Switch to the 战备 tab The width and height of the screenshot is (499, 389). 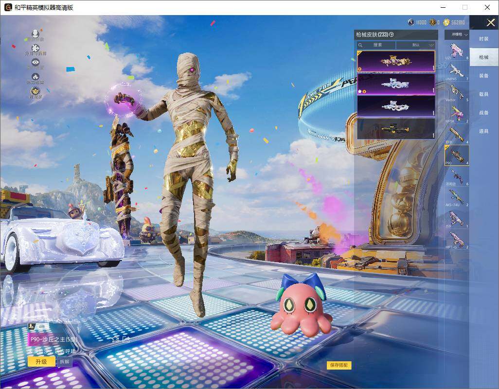(x=484, y=113)
